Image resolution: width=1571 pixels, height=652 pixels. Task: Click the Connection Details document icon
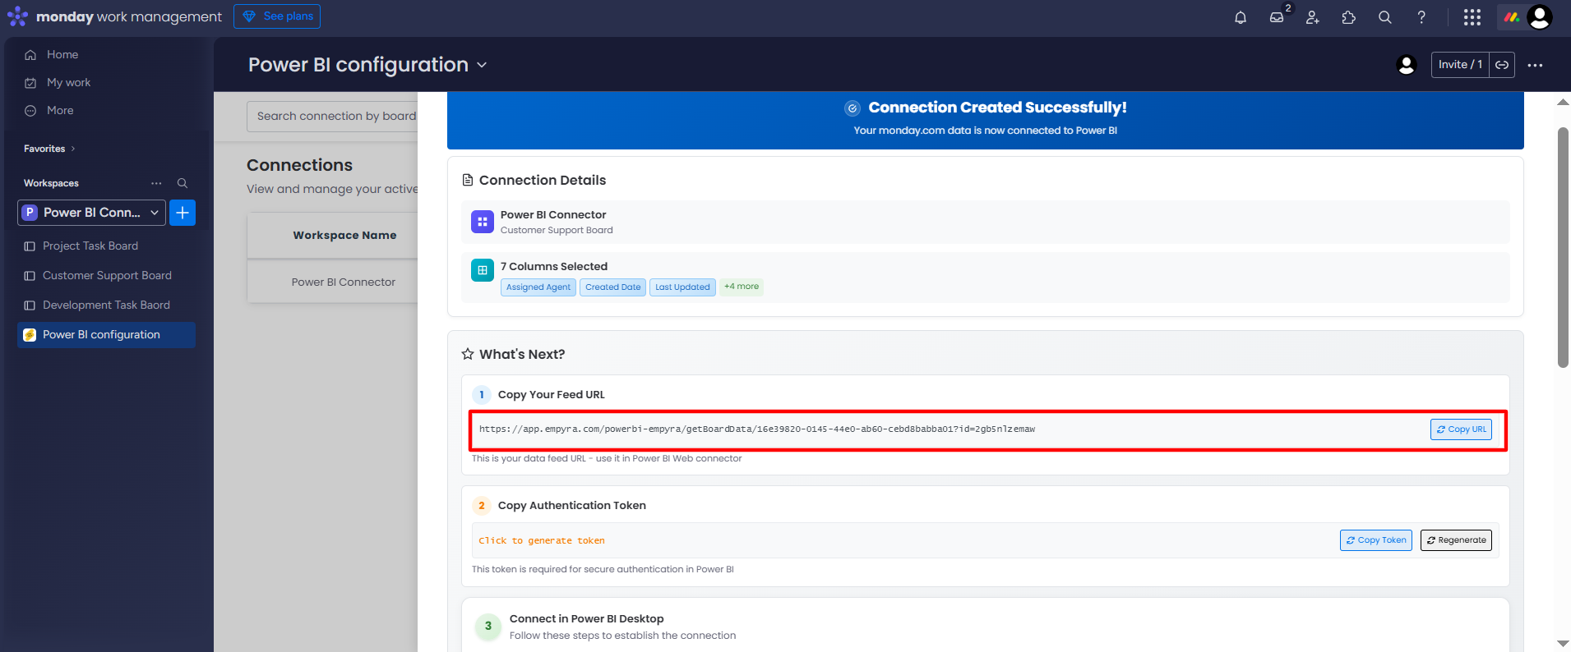[x=468, y=180]
